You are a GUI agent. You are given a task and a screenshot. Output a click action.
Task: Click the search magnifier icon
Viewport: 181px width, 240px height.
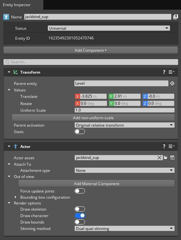pyautogui.click(x=7, y=62)
